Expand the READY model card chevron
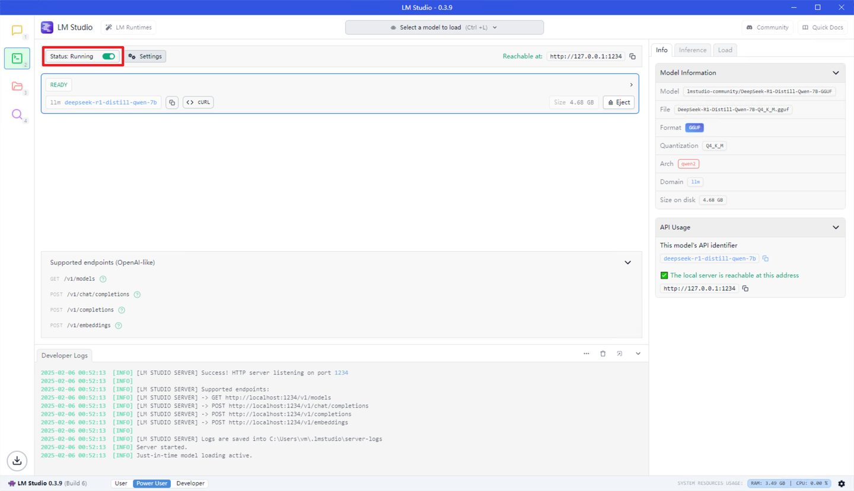This screenshot has height=491, width=854. click(631, 85)
